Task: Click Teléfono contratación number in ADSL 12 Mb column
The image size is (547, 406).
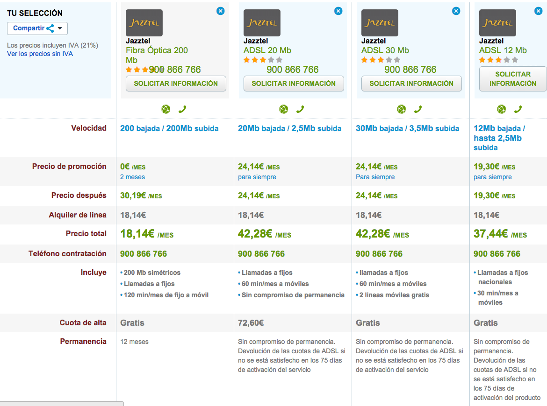Action: click(x=497, y=254)
